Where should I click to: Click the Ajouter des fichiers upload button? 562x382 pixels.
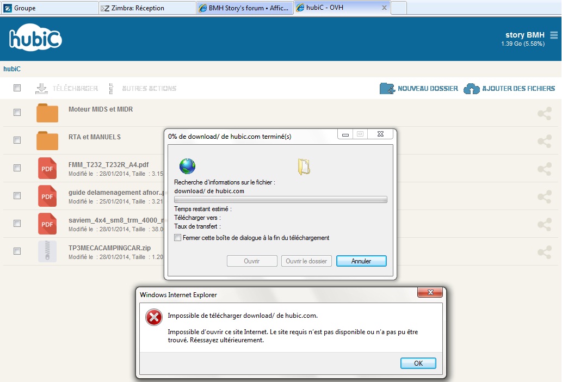click(x=510, y=89)
